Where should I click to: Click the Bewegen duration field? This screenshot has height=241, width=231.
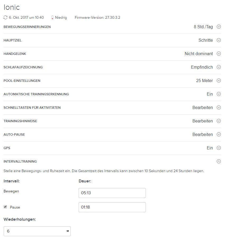pyautogui.click(x=112, y=193)
